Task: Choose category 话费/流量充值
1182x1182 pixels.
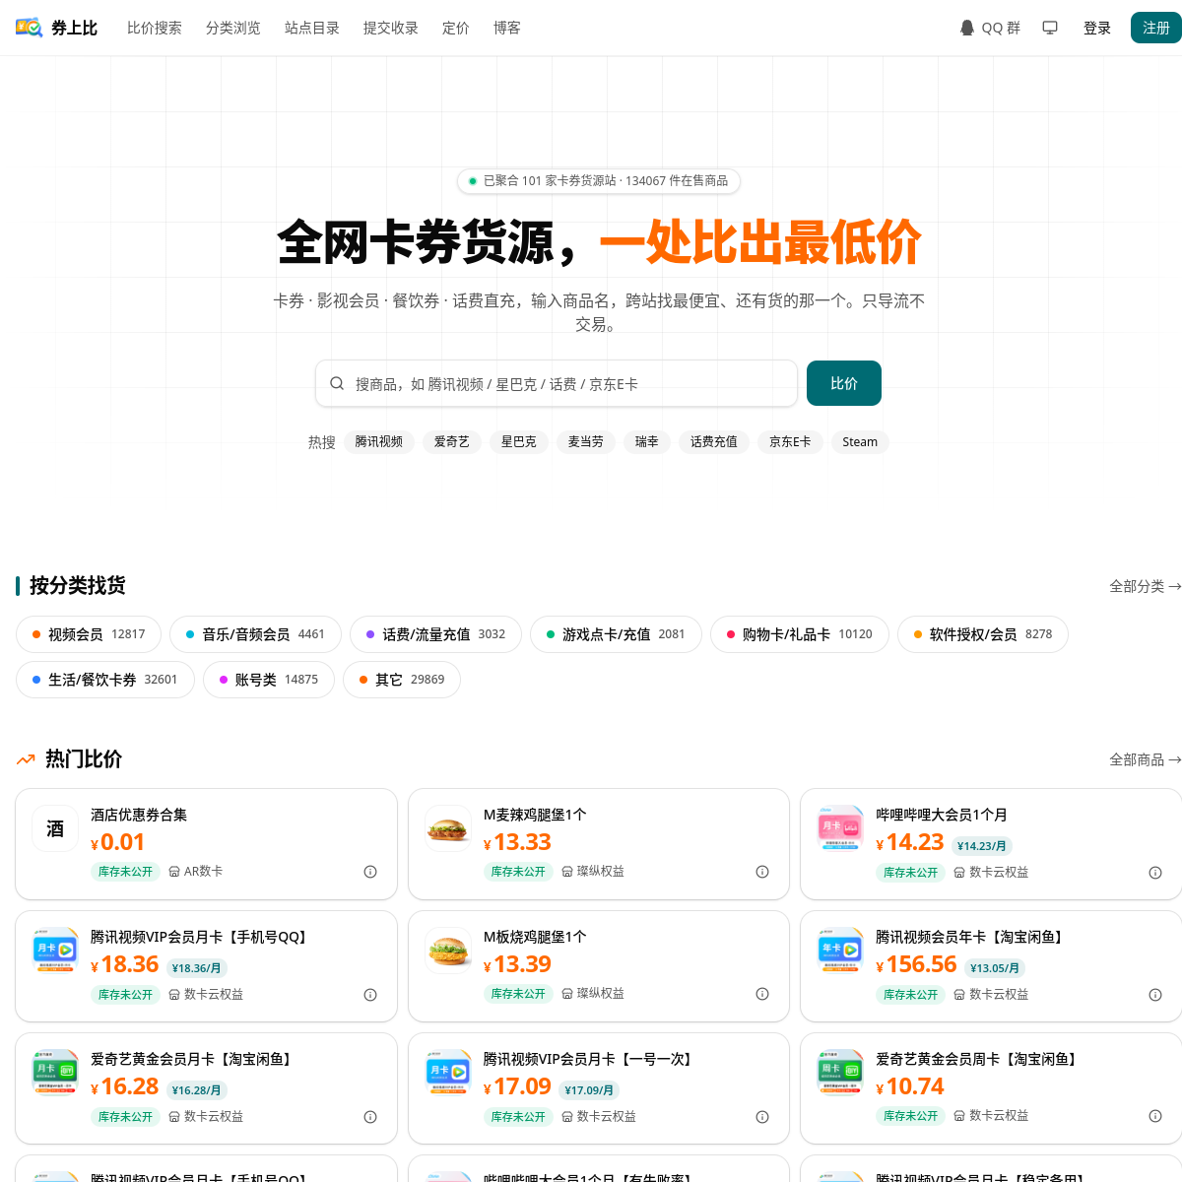Action: coord(435,634)
